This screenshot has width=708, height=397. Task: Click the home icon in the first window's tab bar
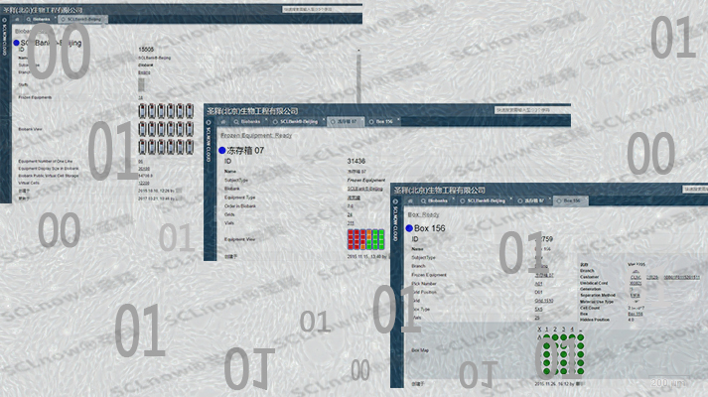click(x=17, y=20)
